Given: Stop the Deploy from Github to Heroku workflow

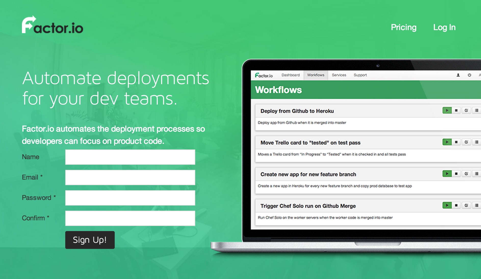Looking at the screenshot, I should pos(456,110).
